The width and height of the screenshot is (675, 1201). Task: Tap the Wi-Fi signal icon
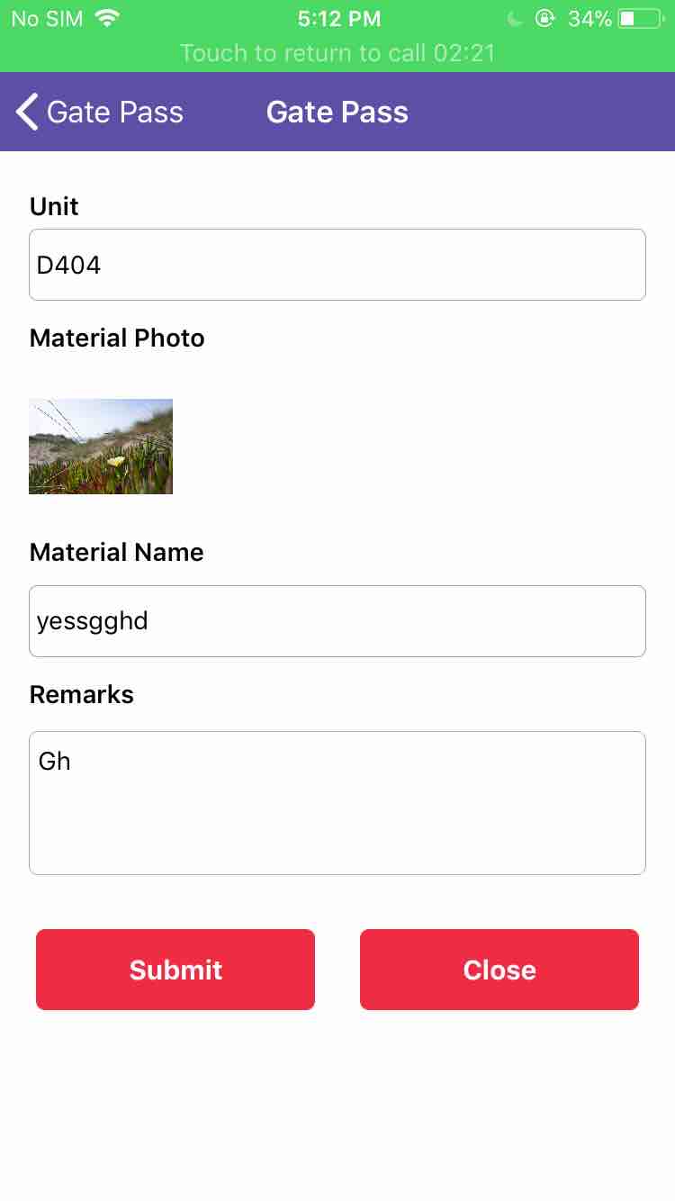[x=107, y=18]
